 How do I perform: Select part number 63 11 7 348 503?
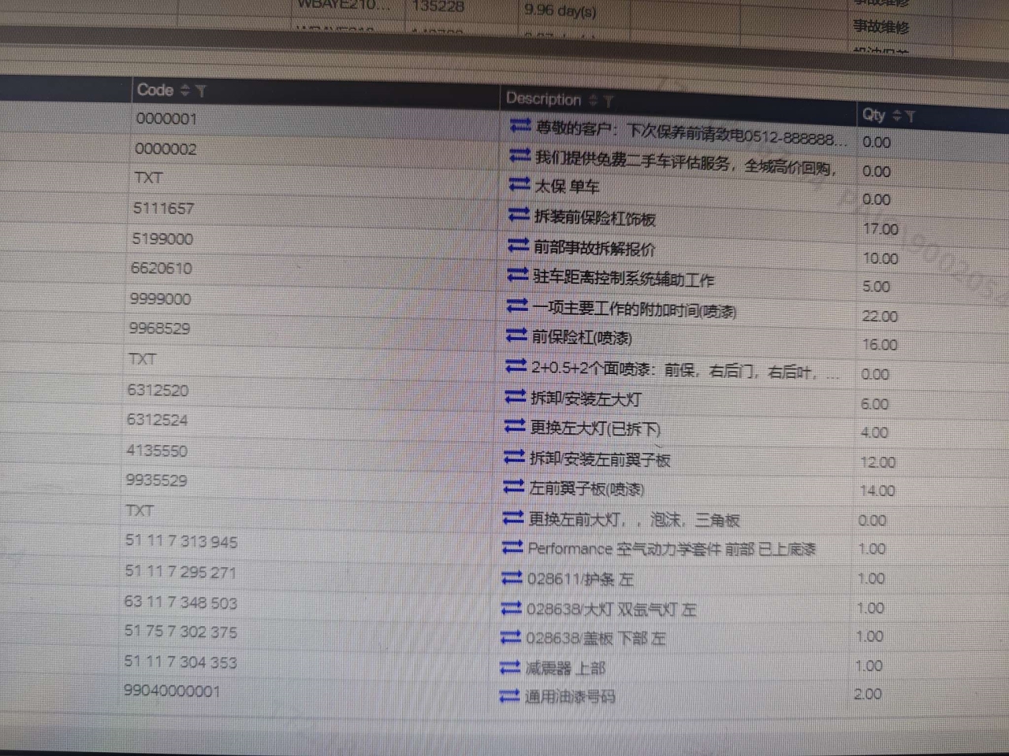tap(181, 602)
